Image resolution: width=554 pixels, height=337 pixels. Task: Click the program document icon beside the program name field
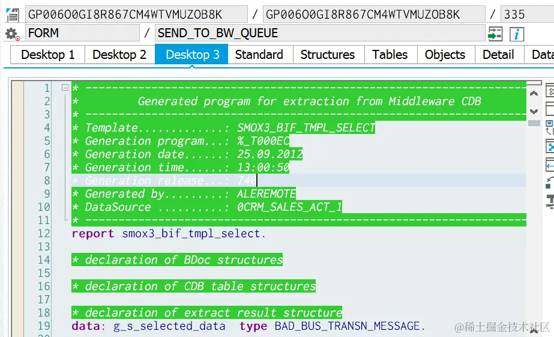13,14
